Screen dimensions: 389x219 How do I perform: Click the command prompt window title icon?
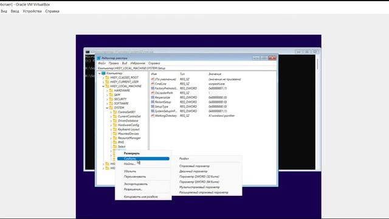click(88, 52)
